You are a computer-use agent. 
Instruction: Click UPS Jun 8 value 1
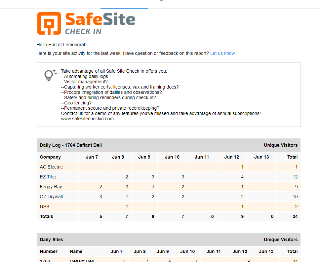[x=127, y=206]
